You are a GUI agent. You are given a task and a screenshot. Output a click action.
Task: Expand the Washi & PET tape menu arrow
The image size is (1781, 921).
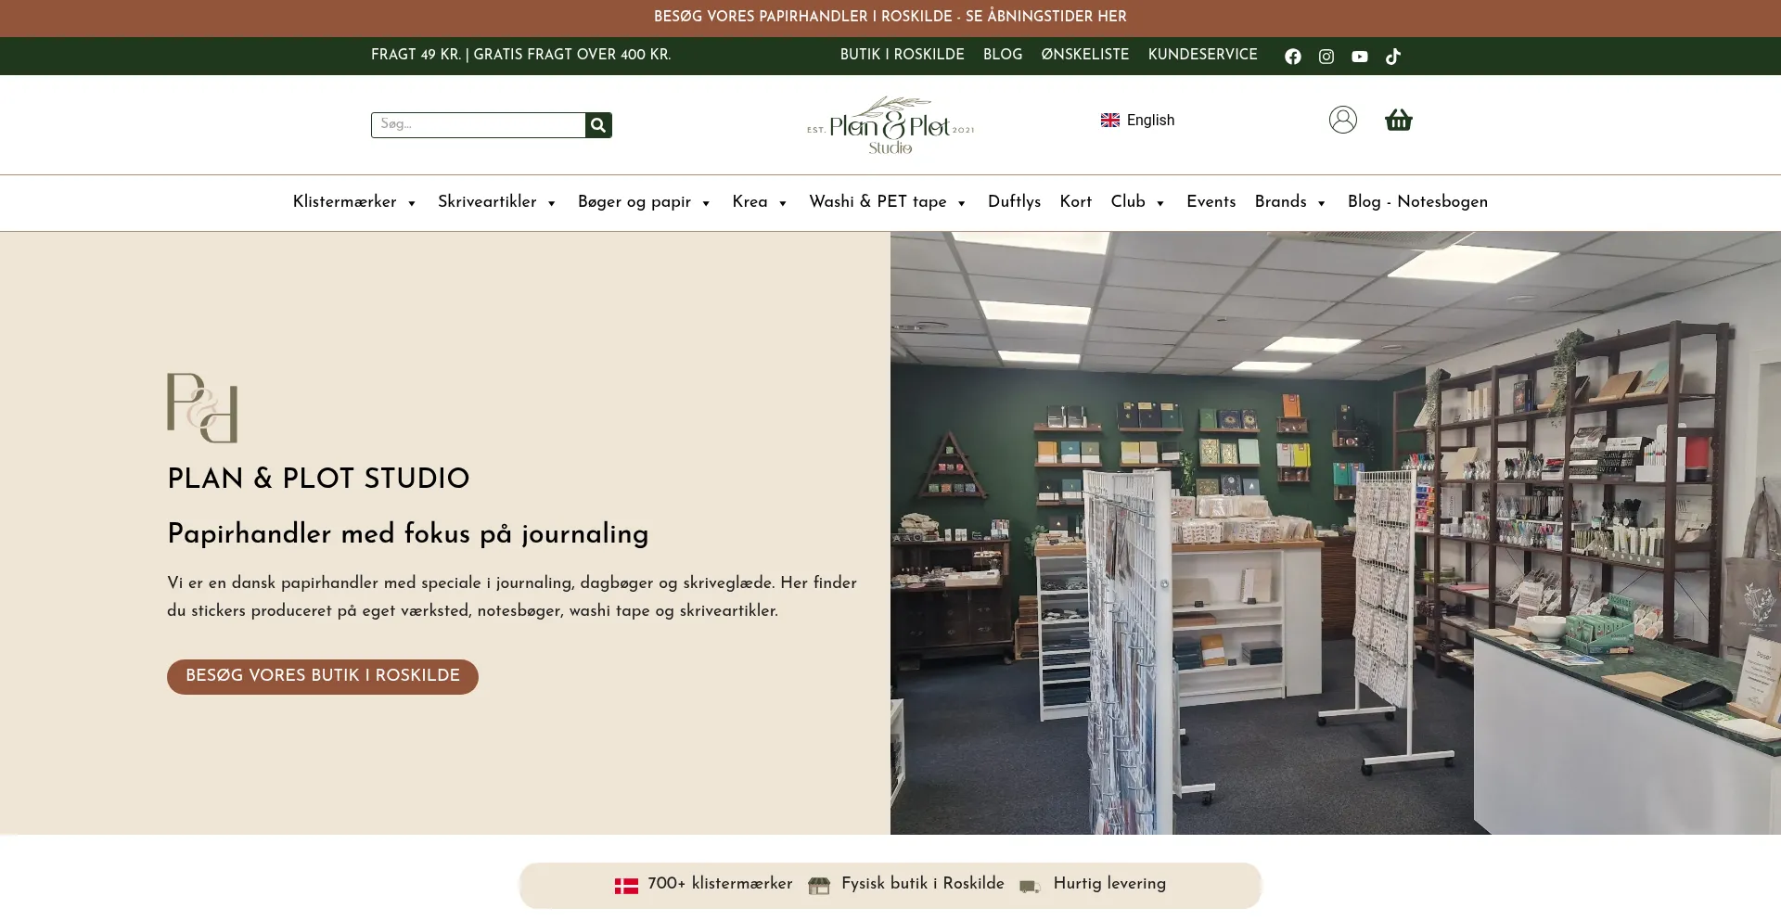(x=962, y=204)
